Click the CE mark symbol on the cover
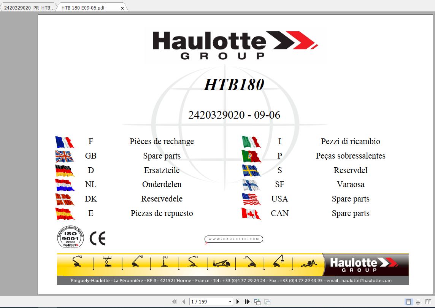435x308 pixels. click(98, 239)
